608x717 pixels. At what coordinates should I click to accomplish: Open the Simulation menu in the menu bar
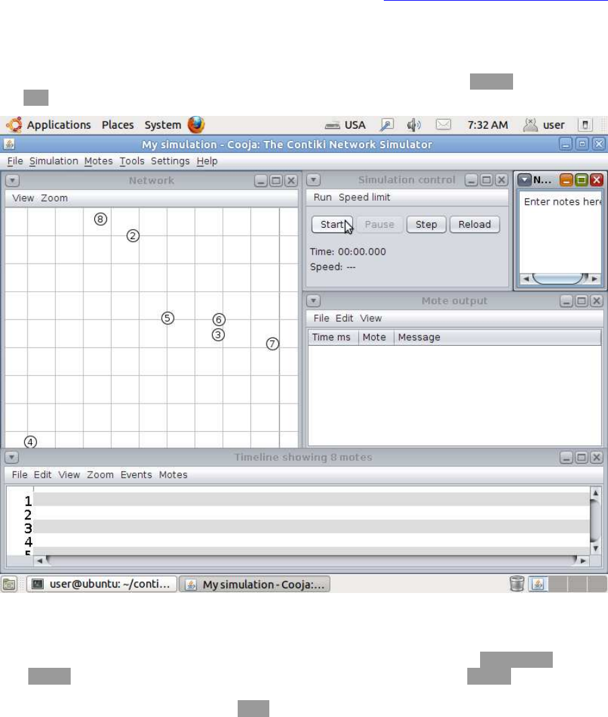tap(53, 162)
